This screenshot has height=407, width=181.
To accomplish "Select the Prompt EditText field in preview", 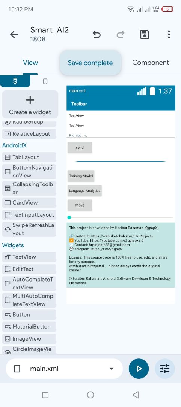I will (x=121, y=135).
